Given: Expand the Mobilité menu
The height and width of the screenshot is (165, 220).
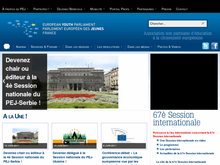Looking at the screenshot, I should point(97,9).
